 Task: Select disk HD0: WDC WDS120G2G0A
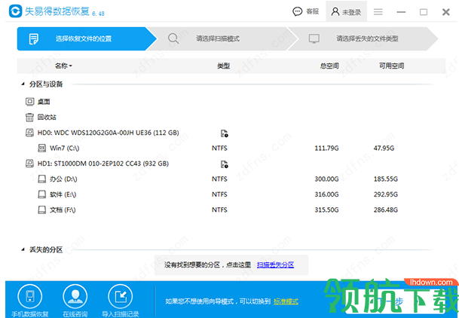[109, 133]
